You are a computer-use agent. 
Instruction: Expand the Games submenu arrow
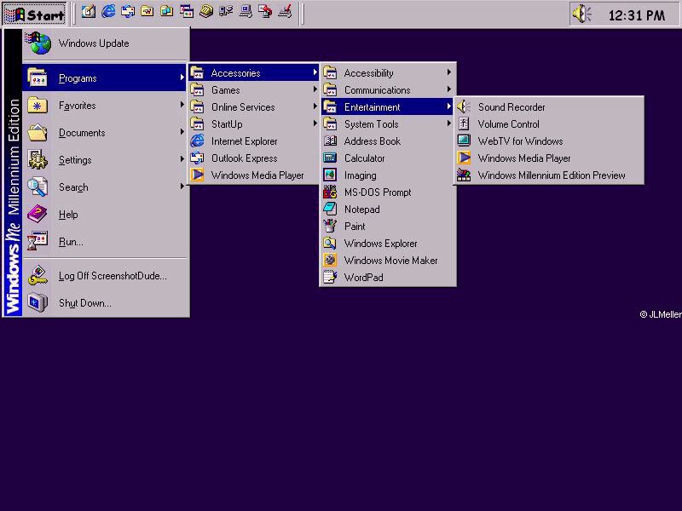pos(315,89)
